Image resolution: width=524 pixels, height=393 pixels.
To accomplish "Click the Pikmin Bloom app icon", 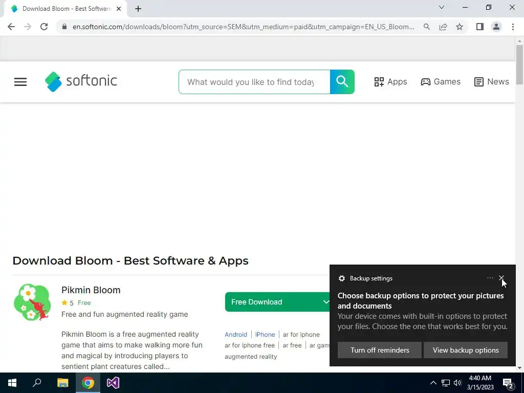I will click(x=32, y=302).
